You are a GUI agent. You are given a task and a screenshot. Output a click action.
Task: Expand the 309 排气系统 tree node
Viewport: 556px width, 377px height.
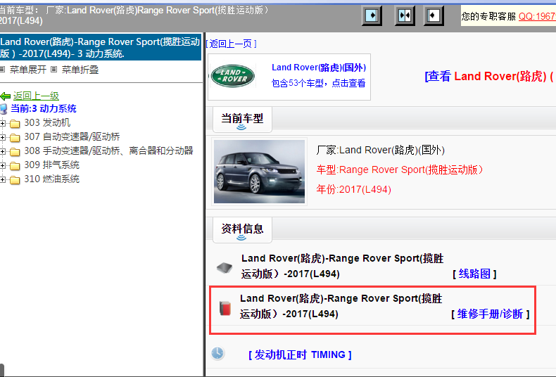[3, 165]
